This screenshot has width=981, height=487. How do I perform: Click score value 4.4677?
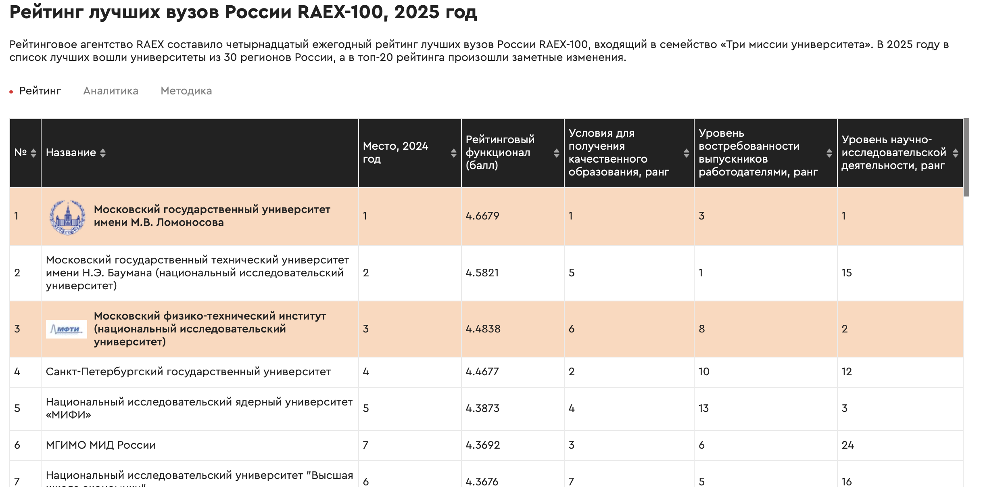pos(482,372)
